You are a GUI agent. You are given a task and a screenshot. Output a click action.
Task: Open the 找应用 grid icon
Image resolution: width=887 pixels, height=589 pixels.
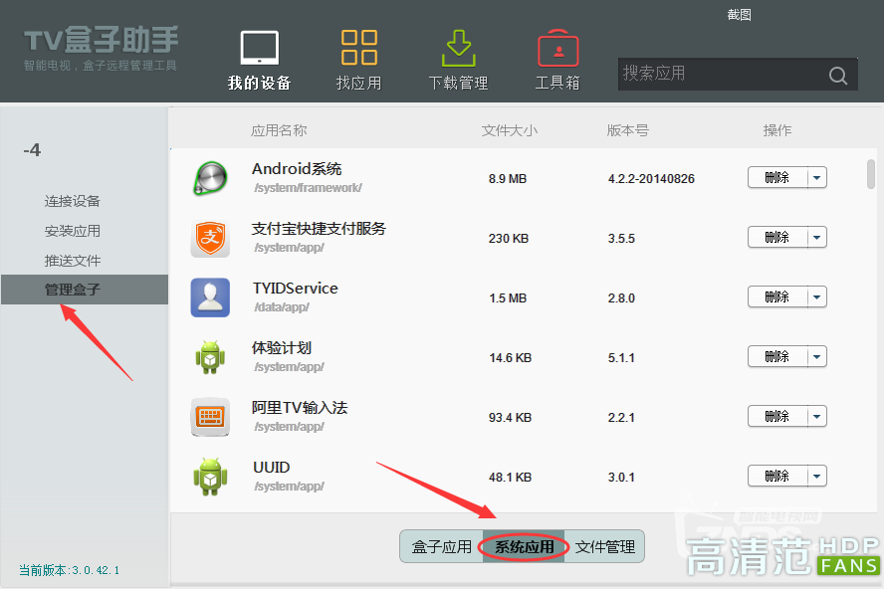pos(358,49)
